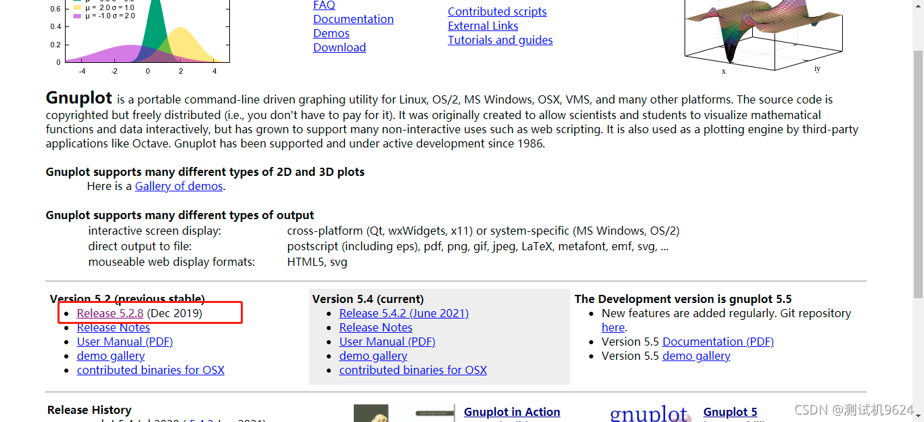Open the FAQ link

[x=324, y=5]
